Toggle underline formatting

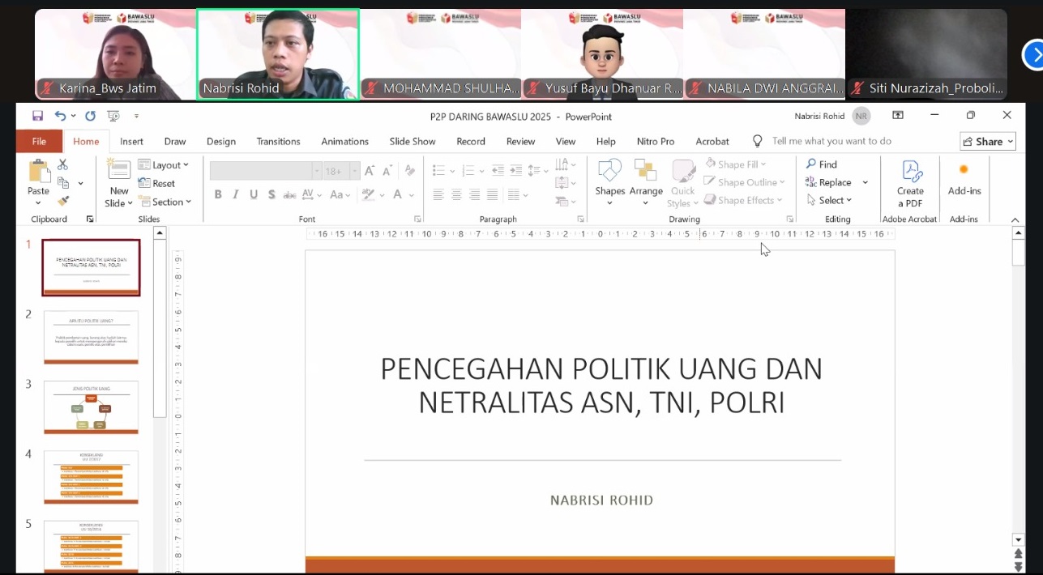252,194
